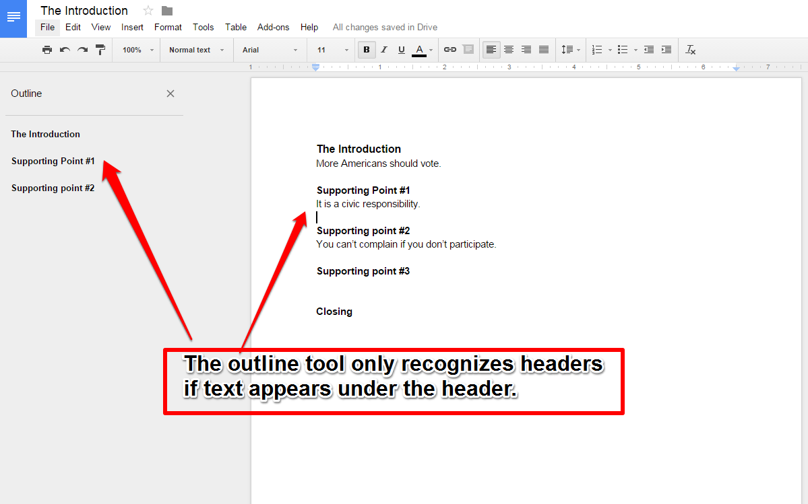Check saved changes in Drive
This screenshot has width=808, height=504.
pos(384,27)
